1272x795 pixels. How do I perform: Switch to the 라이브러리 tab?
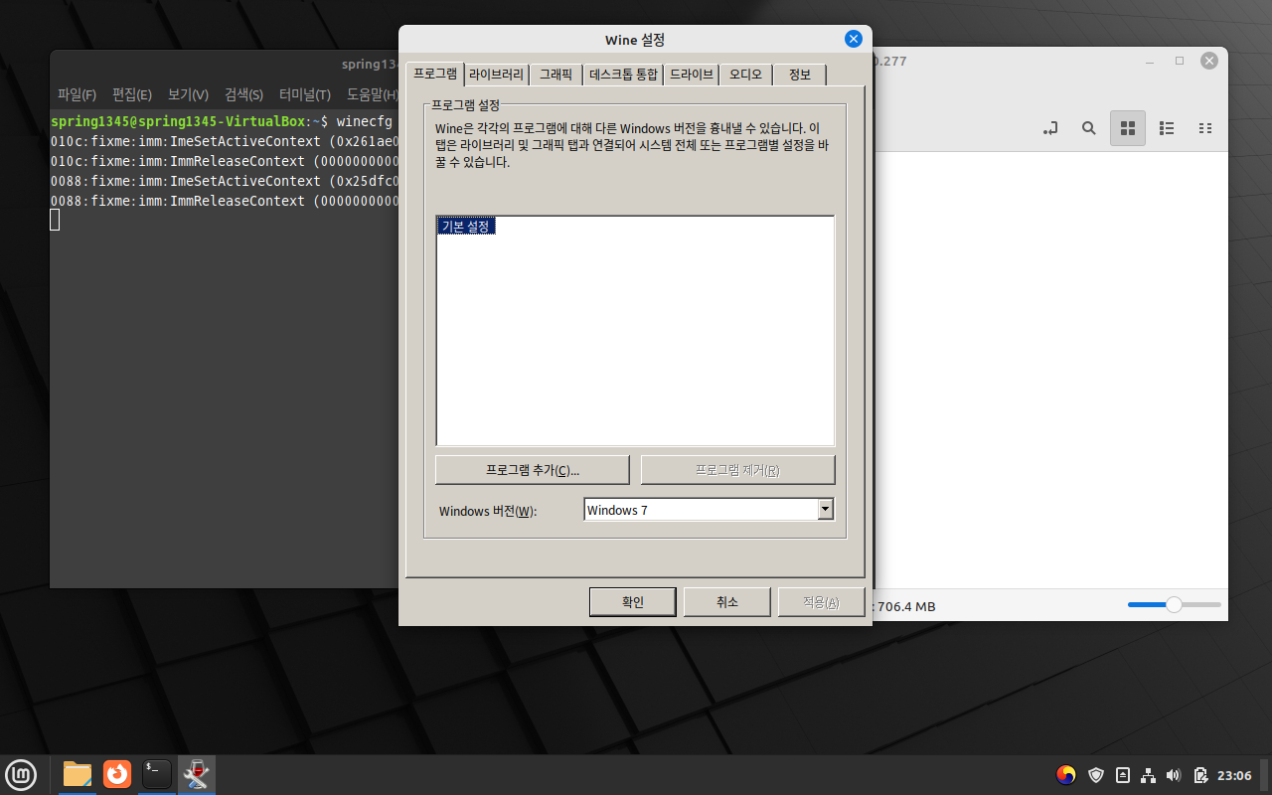(x=496, y=75)
